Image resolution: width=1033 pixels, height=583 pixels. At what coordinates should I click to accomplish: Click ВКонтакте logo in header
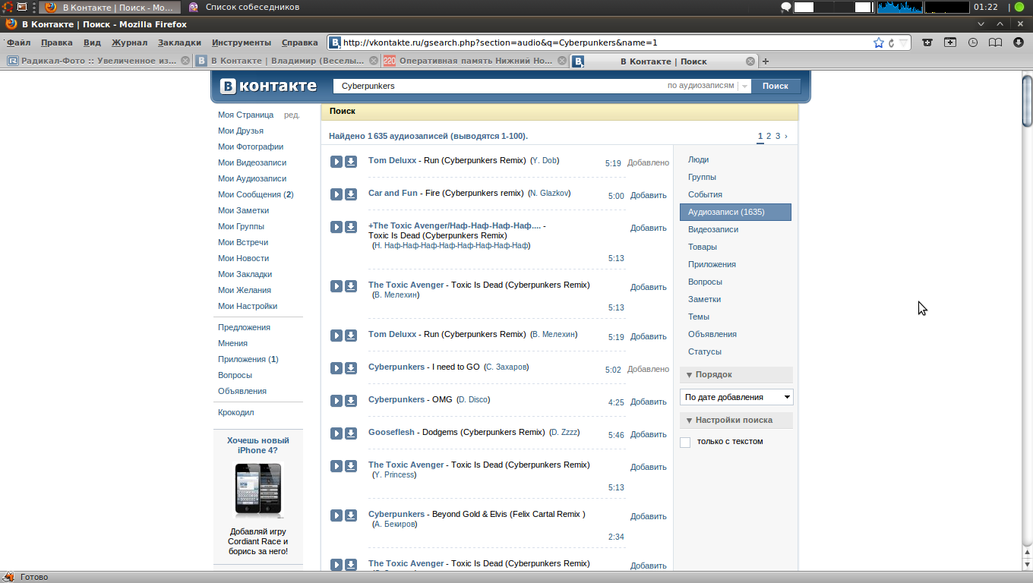[x=268, y=86]
